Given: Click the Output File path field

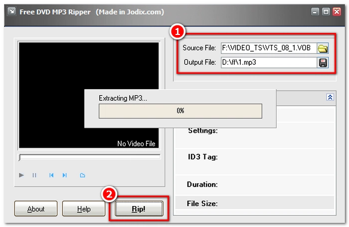Looking at the screenshot, I should pyautogui.click(x=269, y=62).
